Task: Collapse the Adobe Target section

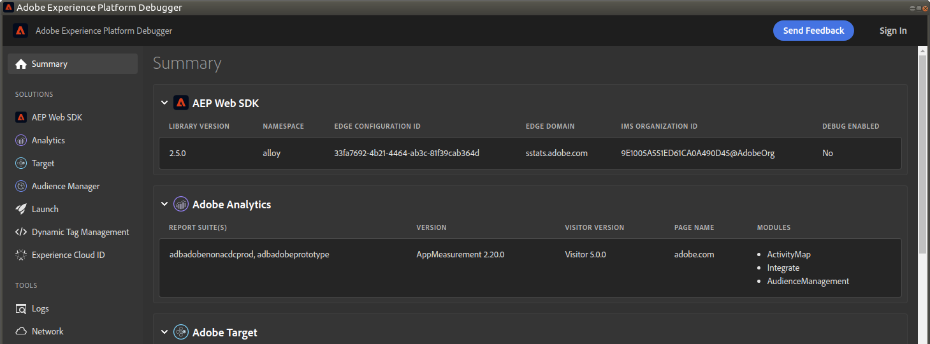Action: click(164, 332)
